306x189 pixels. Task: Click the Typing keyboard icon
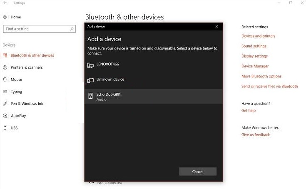click(5, 91)
